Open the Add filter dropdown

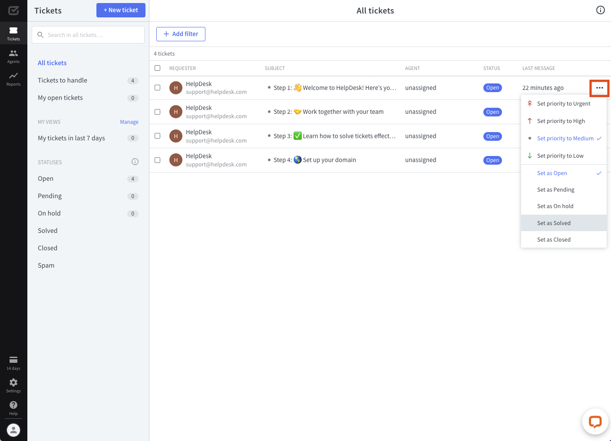pos(181,34)
